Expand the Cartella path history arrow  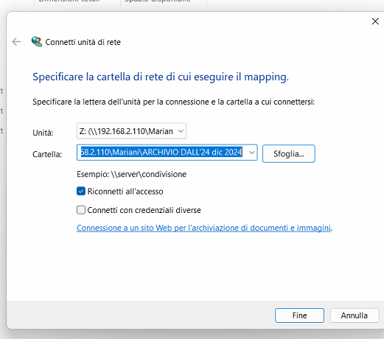pyautogui.click(x=251, y=153)
